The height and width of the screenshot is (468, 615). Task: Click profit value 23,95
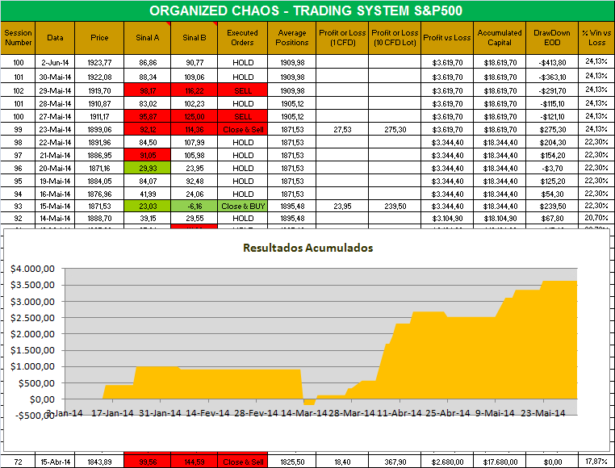click(x=342, y=206)
